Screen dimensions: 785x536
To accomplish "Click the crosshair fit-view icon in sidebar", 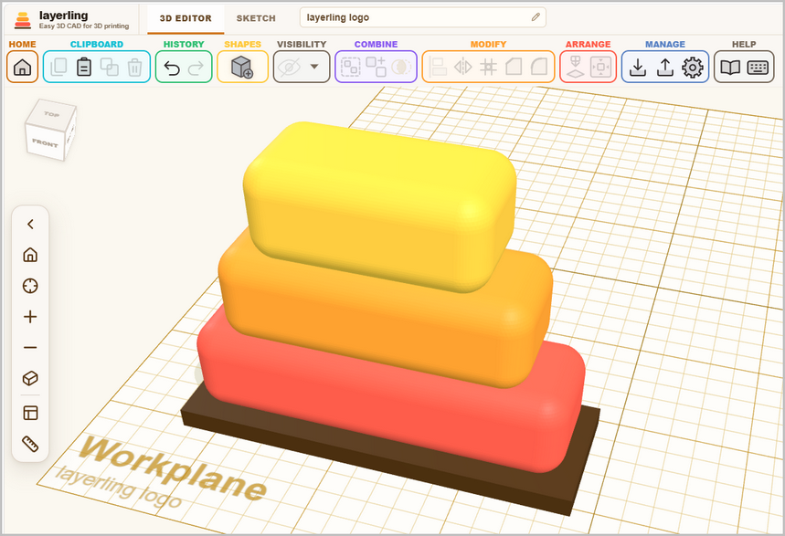I will (30, 286).
